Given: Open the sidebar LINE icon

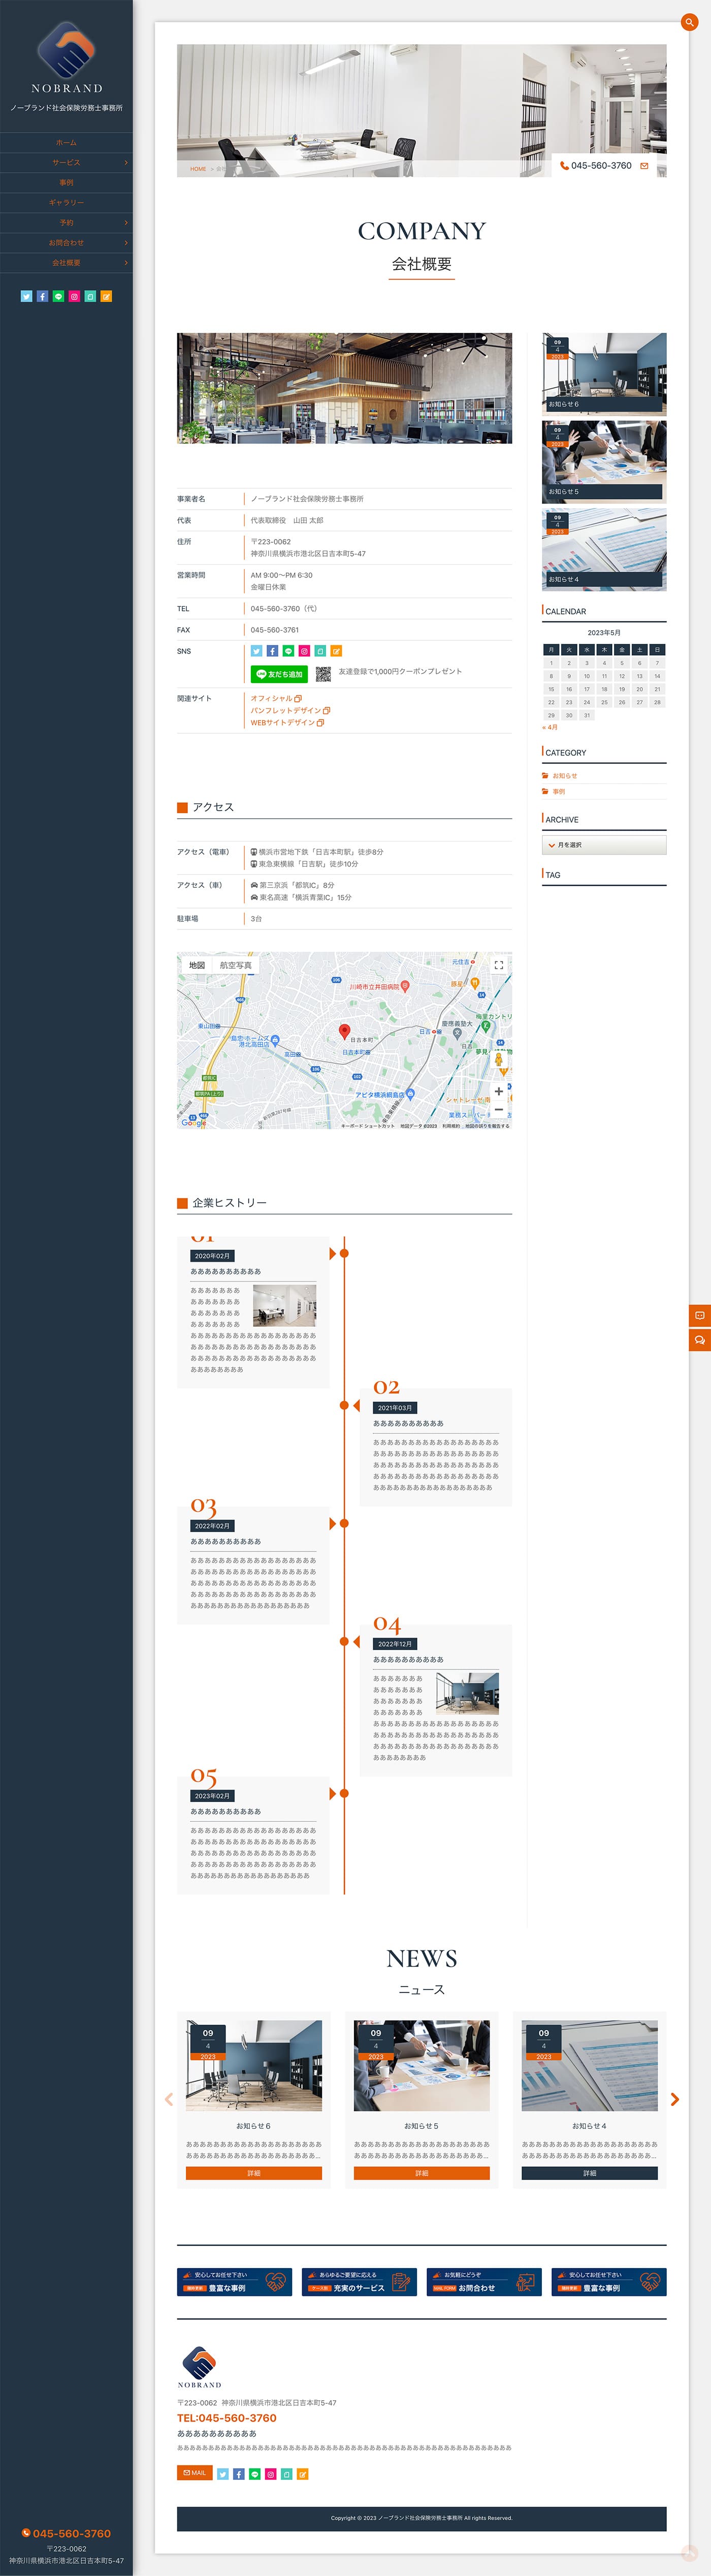Looking at the screenshot, I should [58, 296].
